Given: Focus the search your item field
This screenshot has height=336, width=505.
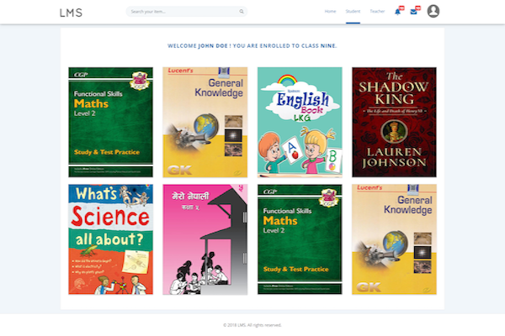Looking at the screenshot, I should 187,12.
